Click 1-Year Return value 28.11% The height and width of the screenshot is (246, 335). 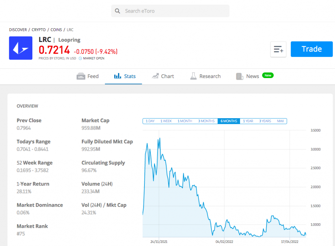click(24, 191)
